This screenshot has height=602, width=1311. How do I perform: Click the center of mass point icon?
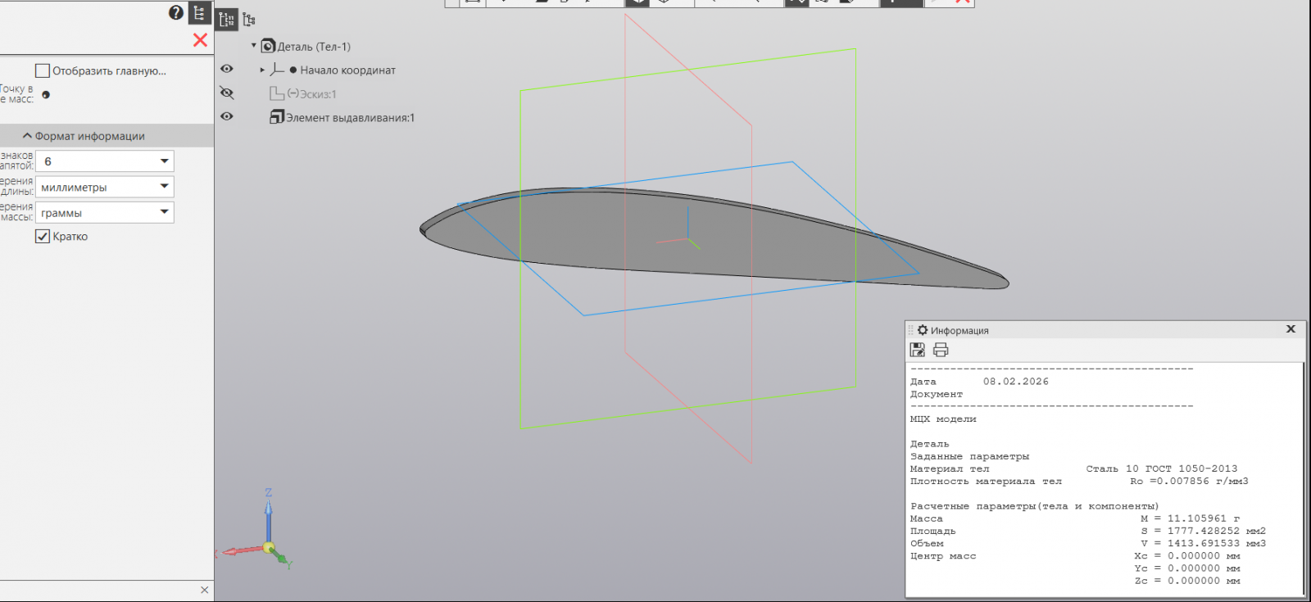point(46,95)
